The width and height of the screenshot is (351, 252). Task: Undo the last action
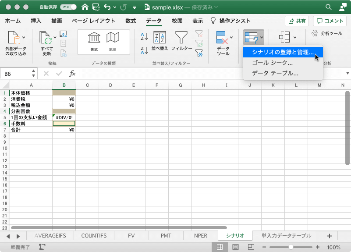pos(107,7)
